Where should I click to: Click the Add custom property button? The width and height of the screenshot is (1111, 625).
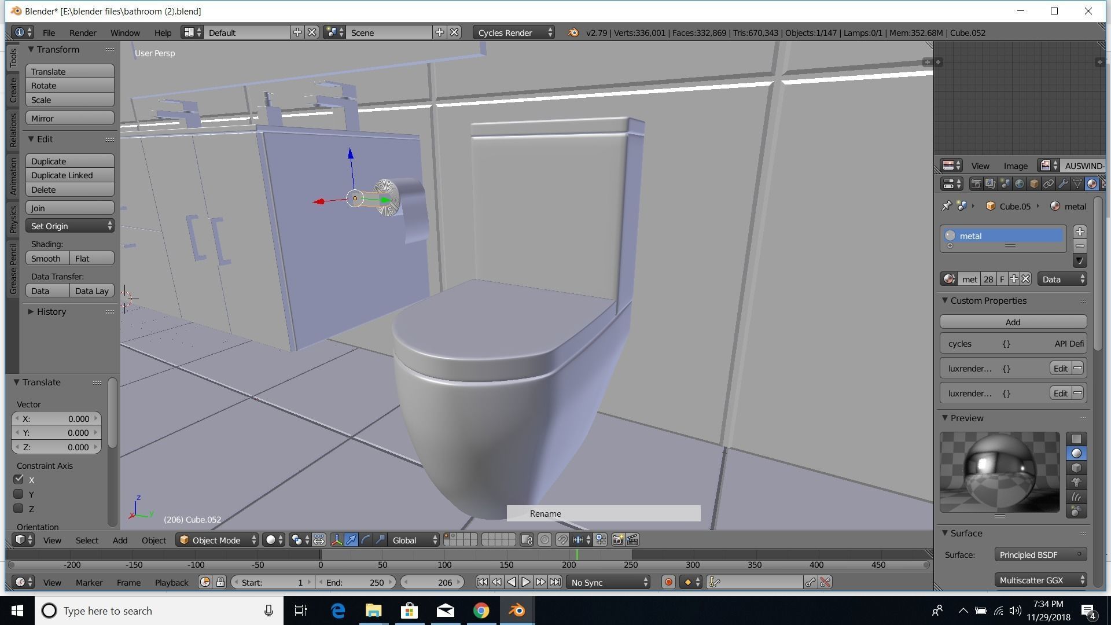[1013, 322]
